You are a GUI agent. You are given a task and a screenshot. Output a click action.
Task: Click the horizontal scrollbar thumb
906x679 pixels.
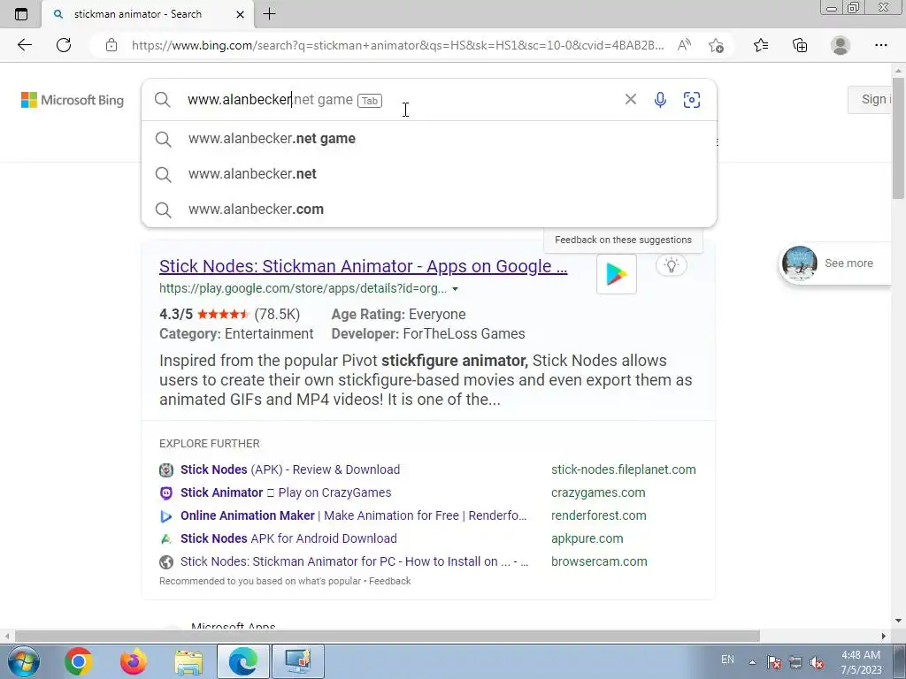click(388, 636)
